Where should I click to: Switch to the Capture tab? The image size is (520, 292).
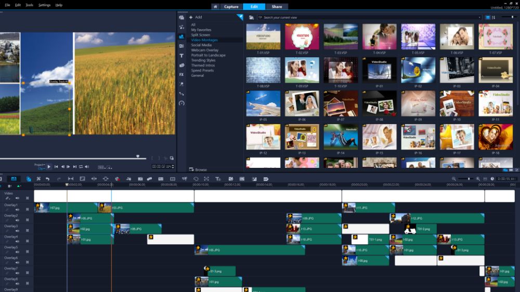pyautogui.click(x=231, y=7)
